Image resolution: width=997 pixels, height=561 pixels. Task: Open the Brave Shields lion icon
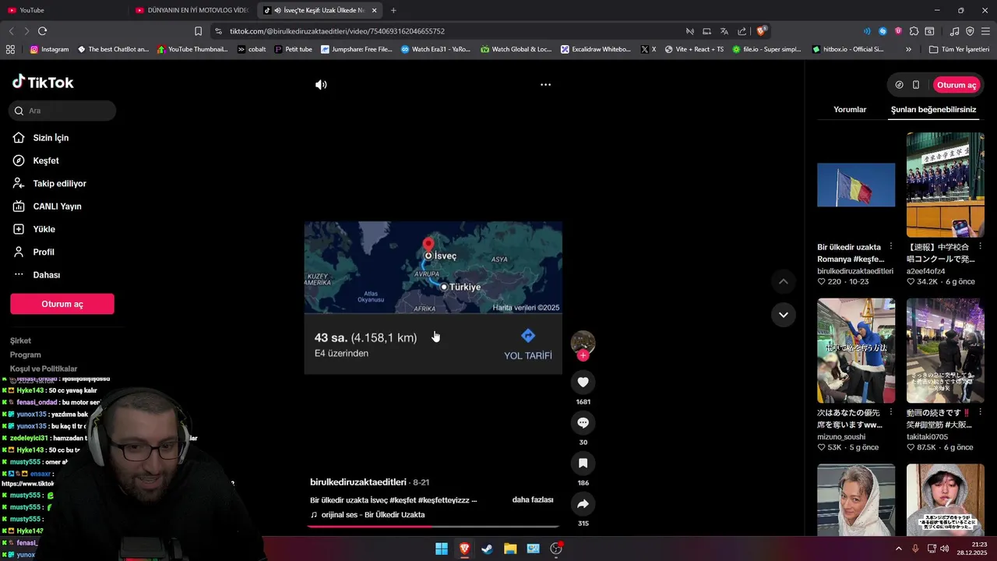[762, 31]
